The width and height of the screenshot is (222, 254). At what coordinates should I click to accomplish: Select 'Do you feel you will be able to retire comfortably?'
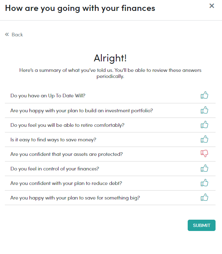(x=67, y=125)
